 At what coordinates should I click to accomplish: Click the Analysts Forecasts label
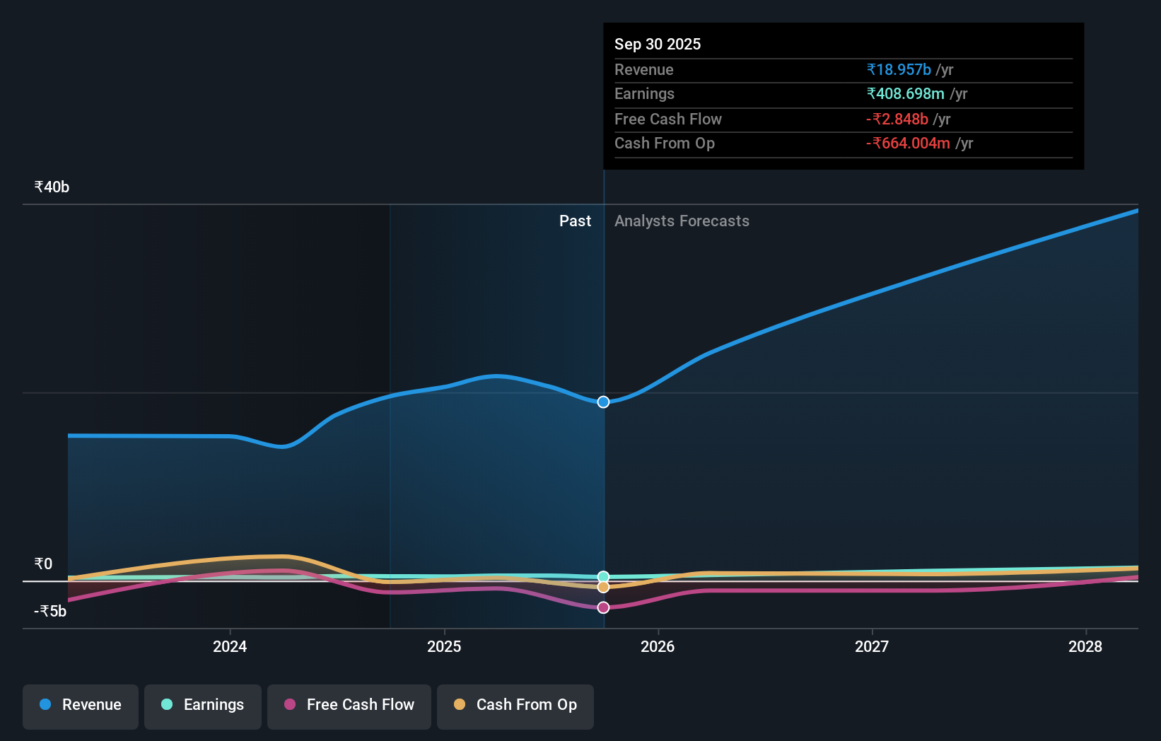pyautogui.click(x=682, y=221)
